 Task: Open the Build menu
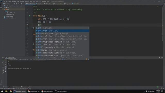click(31, 1)
